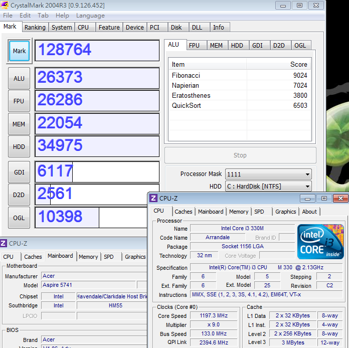Click the Score column header
349x348 pixels.
pyautogui.click(x=279, y=64)
